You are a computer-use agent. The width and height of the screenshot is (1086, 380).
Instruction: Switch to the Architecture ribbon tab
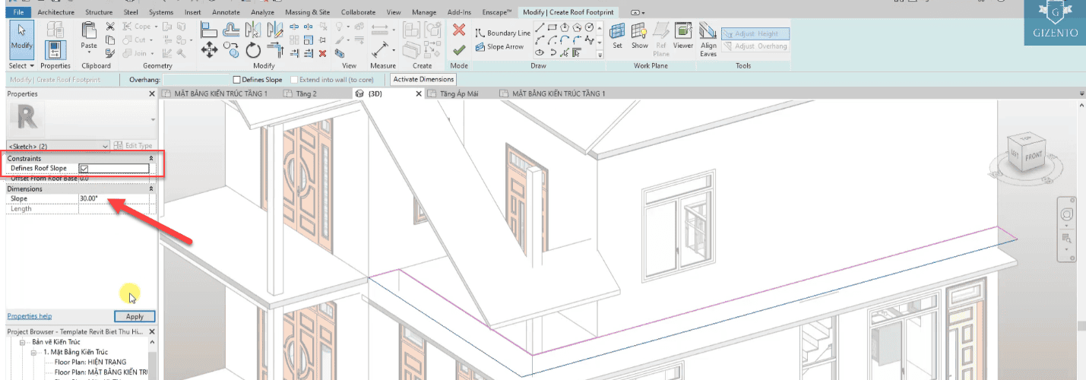click(x=55, y=13)
